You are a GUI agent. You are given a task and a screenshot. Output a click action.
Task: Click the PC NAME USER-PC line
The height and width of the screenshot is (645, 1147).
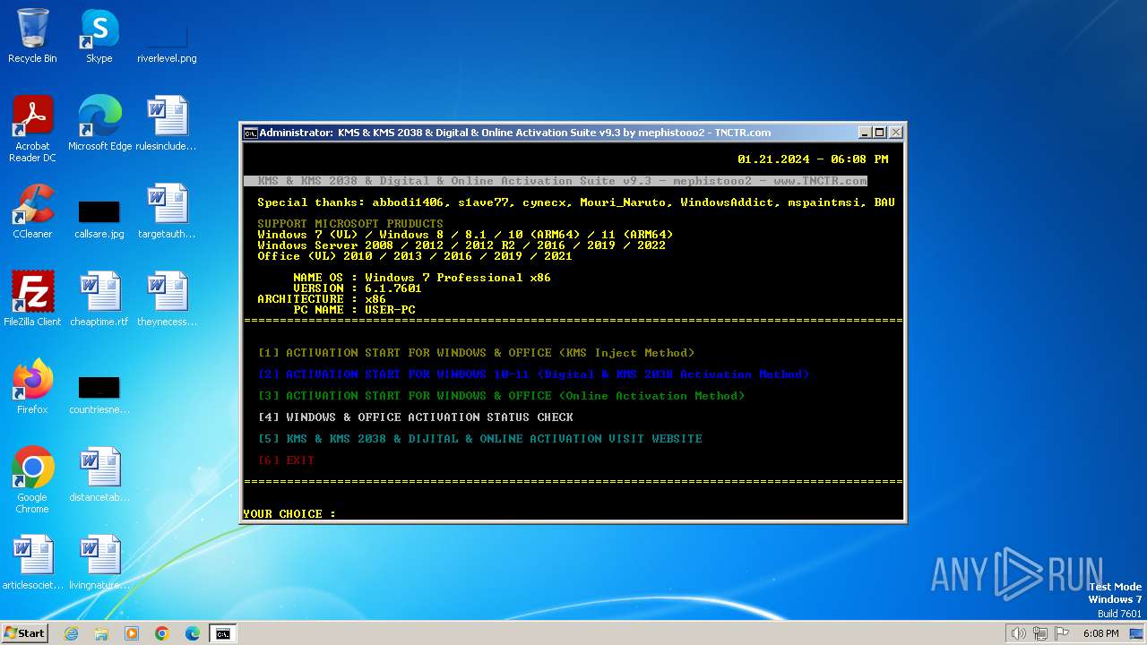point(354,310)
